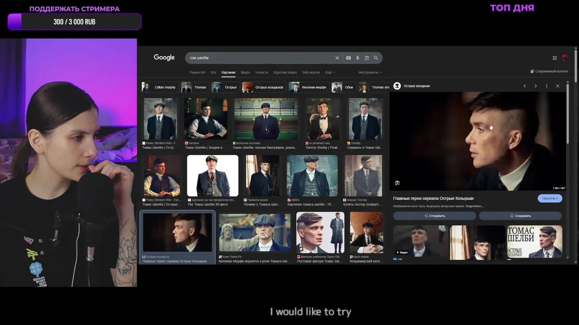This screenshot has height=325, width=579.
Task: Clear the search box with the X icon
Action: [337, 58]
